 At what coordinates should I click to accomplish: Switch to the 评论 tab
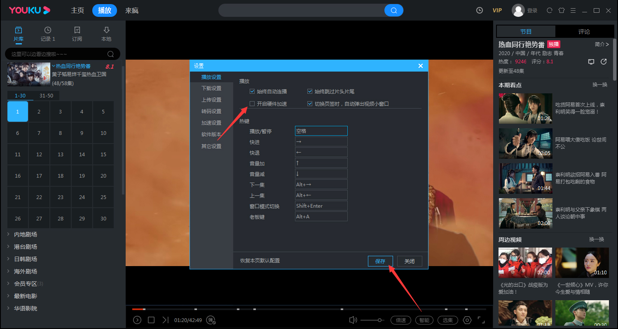tap(584, 31)
